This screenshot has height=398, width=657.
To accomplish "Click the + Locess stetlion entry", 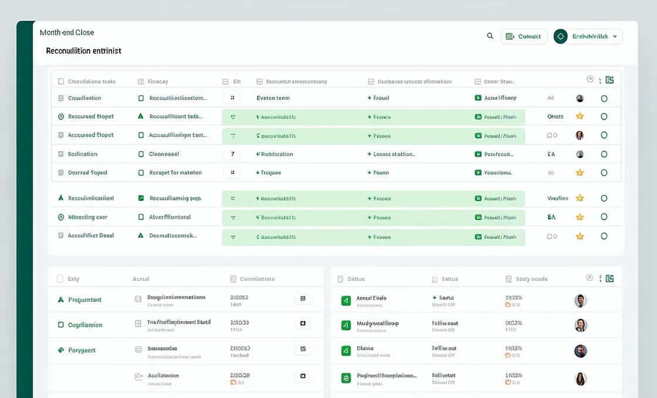I will 391,155.
